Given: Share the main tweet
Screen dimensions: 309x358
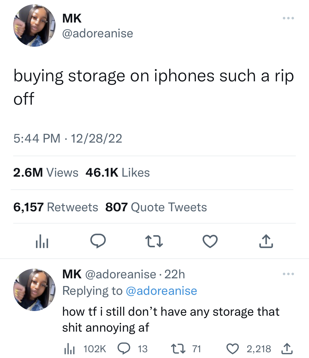Looking at the screenshot, I should tap(266, 241).
